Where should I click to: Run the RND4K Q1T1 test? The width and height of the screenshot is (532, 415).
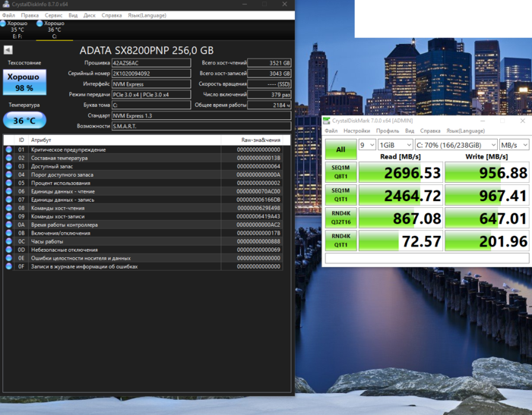(341, 241)
